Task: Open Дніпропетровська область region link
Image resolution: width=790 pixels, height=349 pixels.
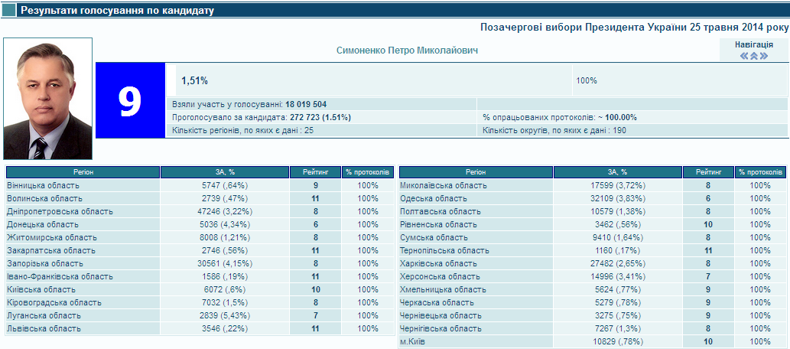Action: (60, 211)
